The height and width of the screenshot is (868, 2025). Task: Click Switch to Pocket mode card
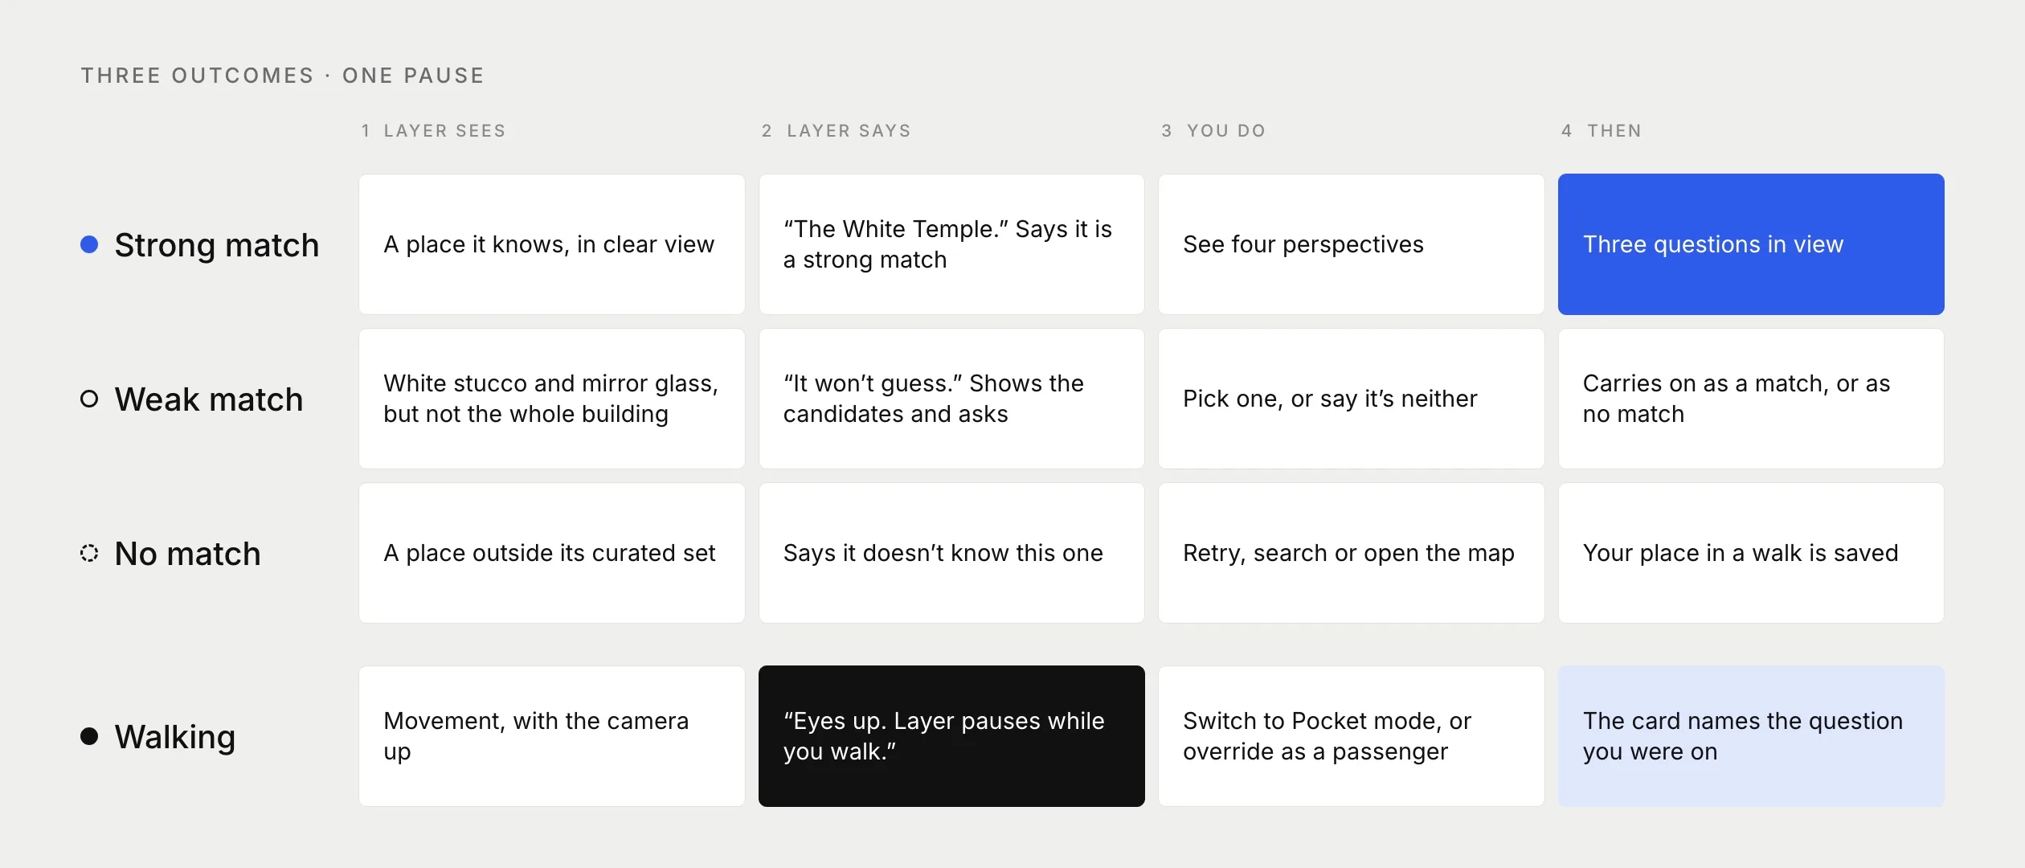[1352, 736]
